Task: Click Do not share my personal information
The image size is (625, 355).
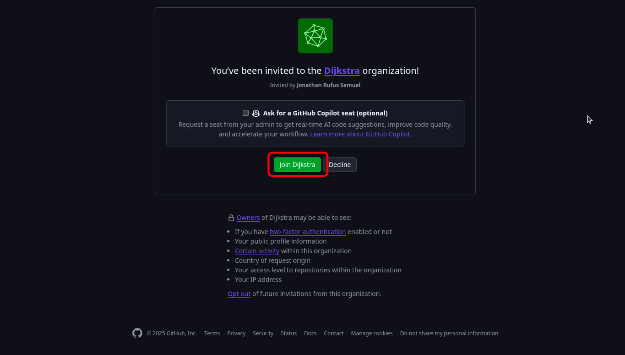Action: (x=449, y=333)
